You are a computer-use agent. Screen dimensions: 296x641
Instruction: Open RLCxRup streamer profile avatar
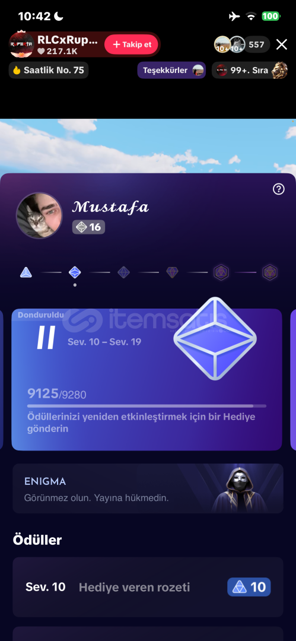tap(22, 45)
